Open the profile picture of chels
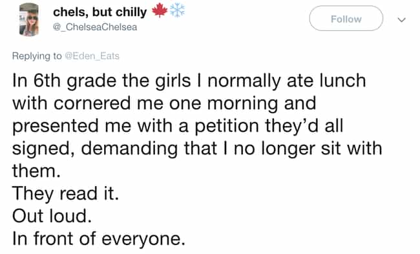420x254 pixels. point(29,19)
